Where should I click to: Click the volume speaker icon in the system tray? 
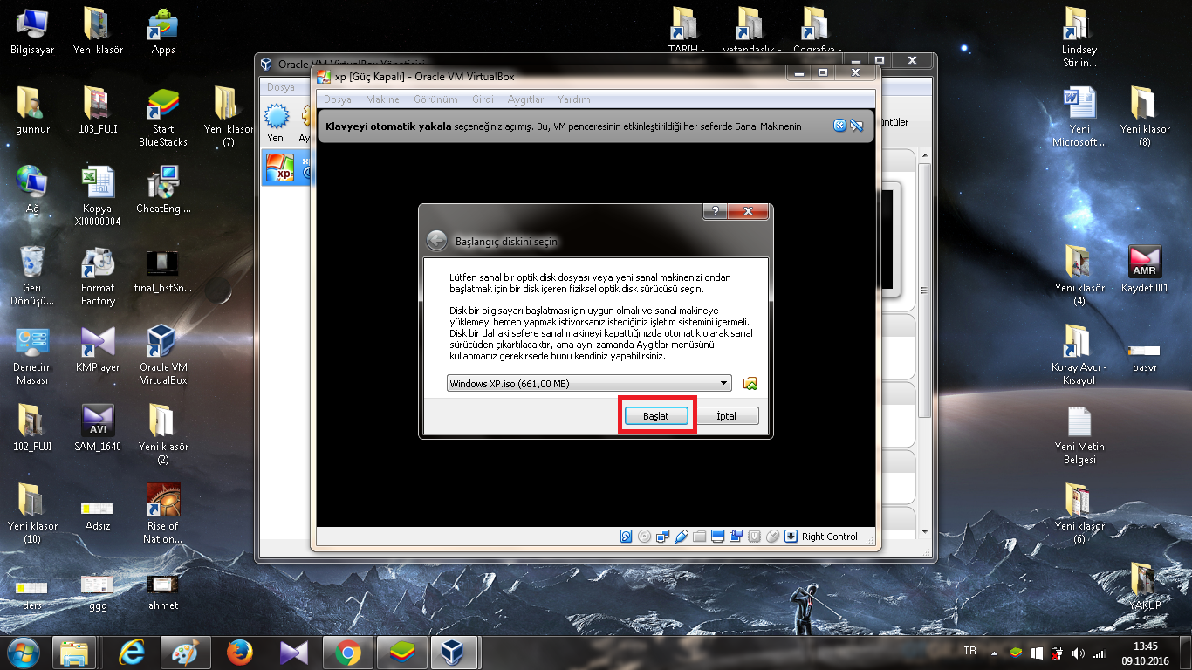[1078, 653]
